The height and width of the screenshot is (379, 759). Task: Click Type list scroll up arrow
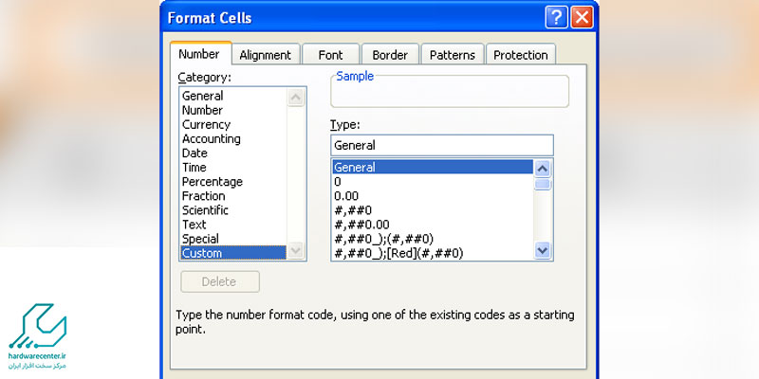click(543, 169)
